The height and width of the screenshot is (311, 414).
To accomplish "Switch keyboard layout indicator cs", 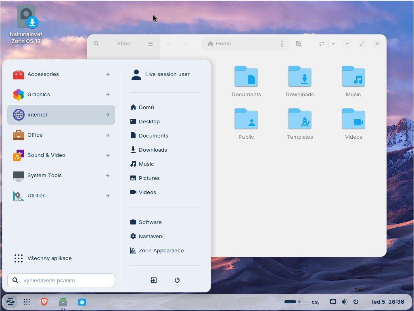I will click(315, 302).
